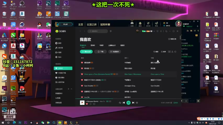
Task: Open history clock icon near 排序
Action: [175, 52]
